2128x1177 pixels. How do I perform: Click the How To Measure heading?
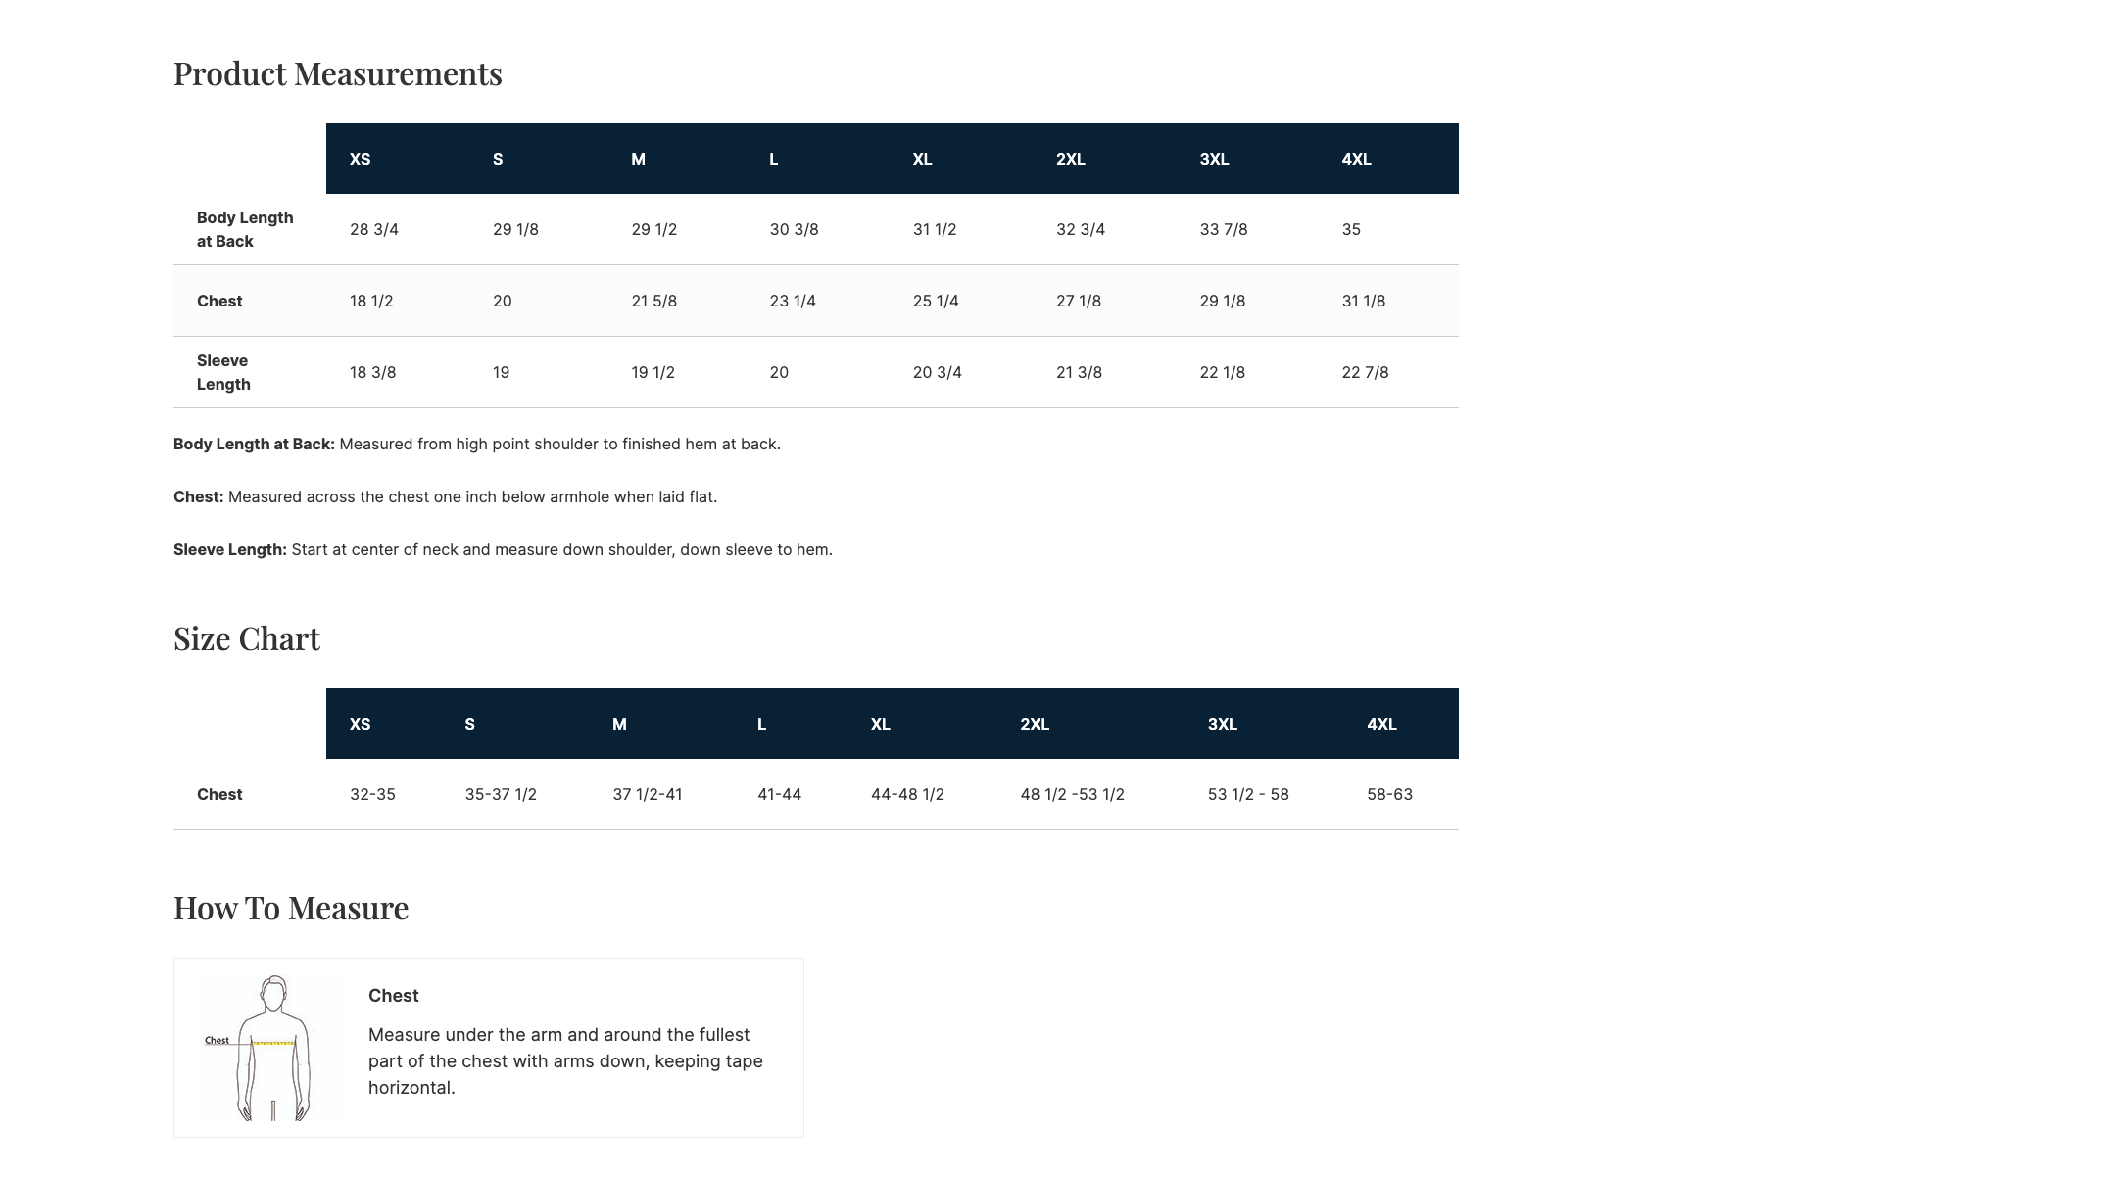(x=291, y=909)
